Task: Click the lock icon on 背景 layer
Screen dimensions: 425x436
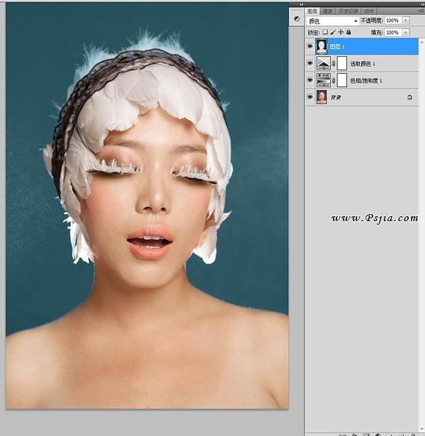Action: (409, 97)
